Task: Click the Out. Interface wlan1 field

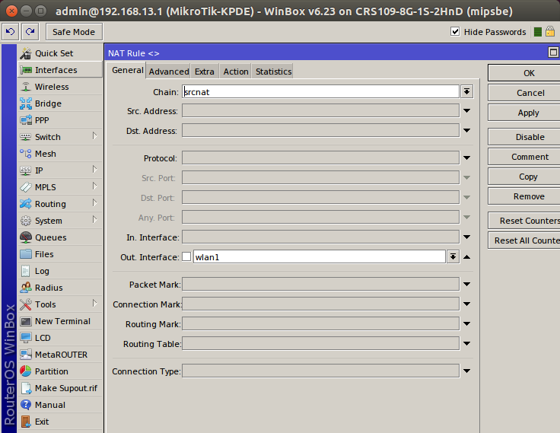Action: pos(320,257)
